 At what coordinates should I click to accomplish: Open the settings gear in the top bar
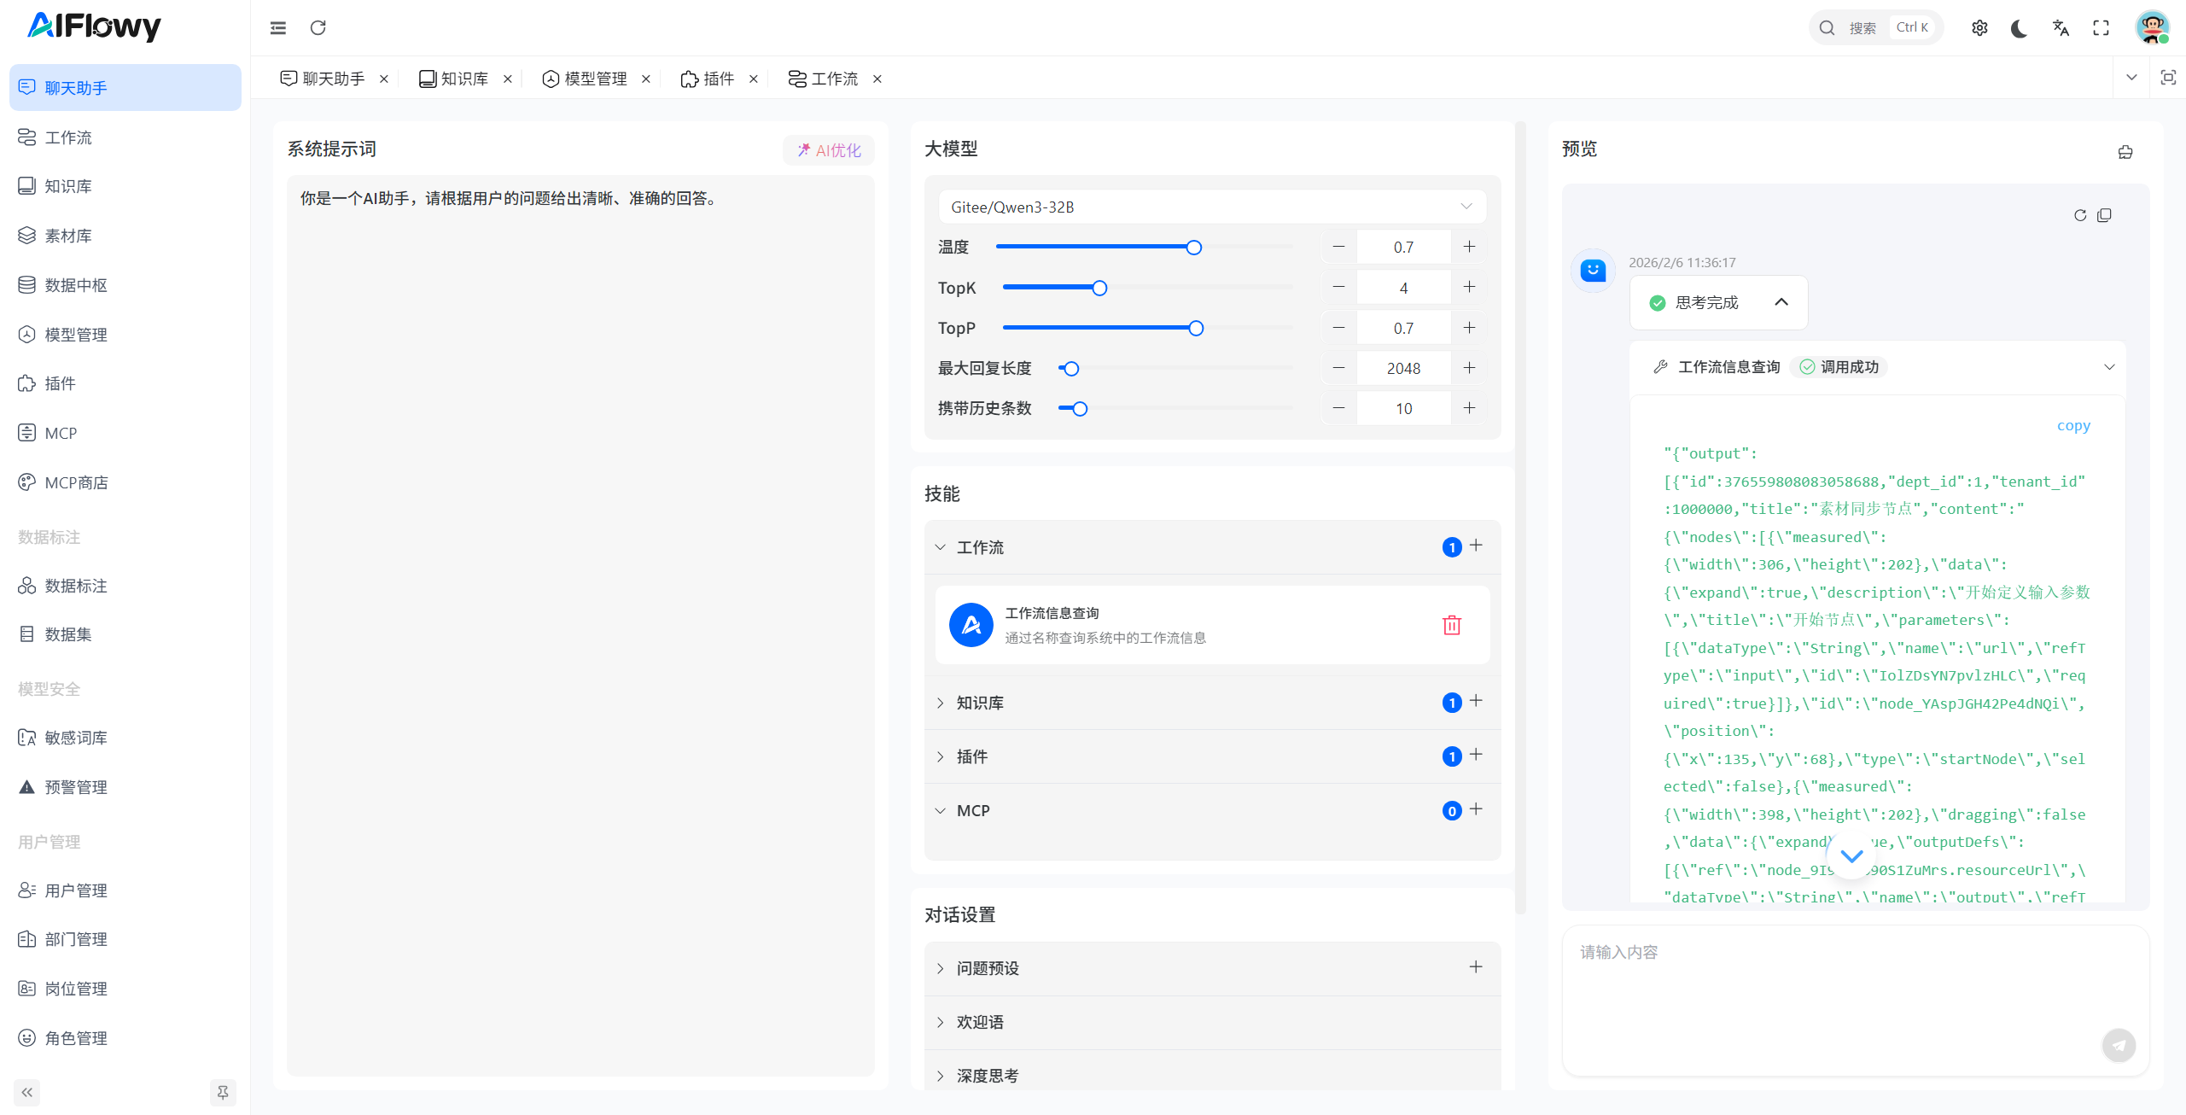pyautogui.click(x=1979, y=27)
